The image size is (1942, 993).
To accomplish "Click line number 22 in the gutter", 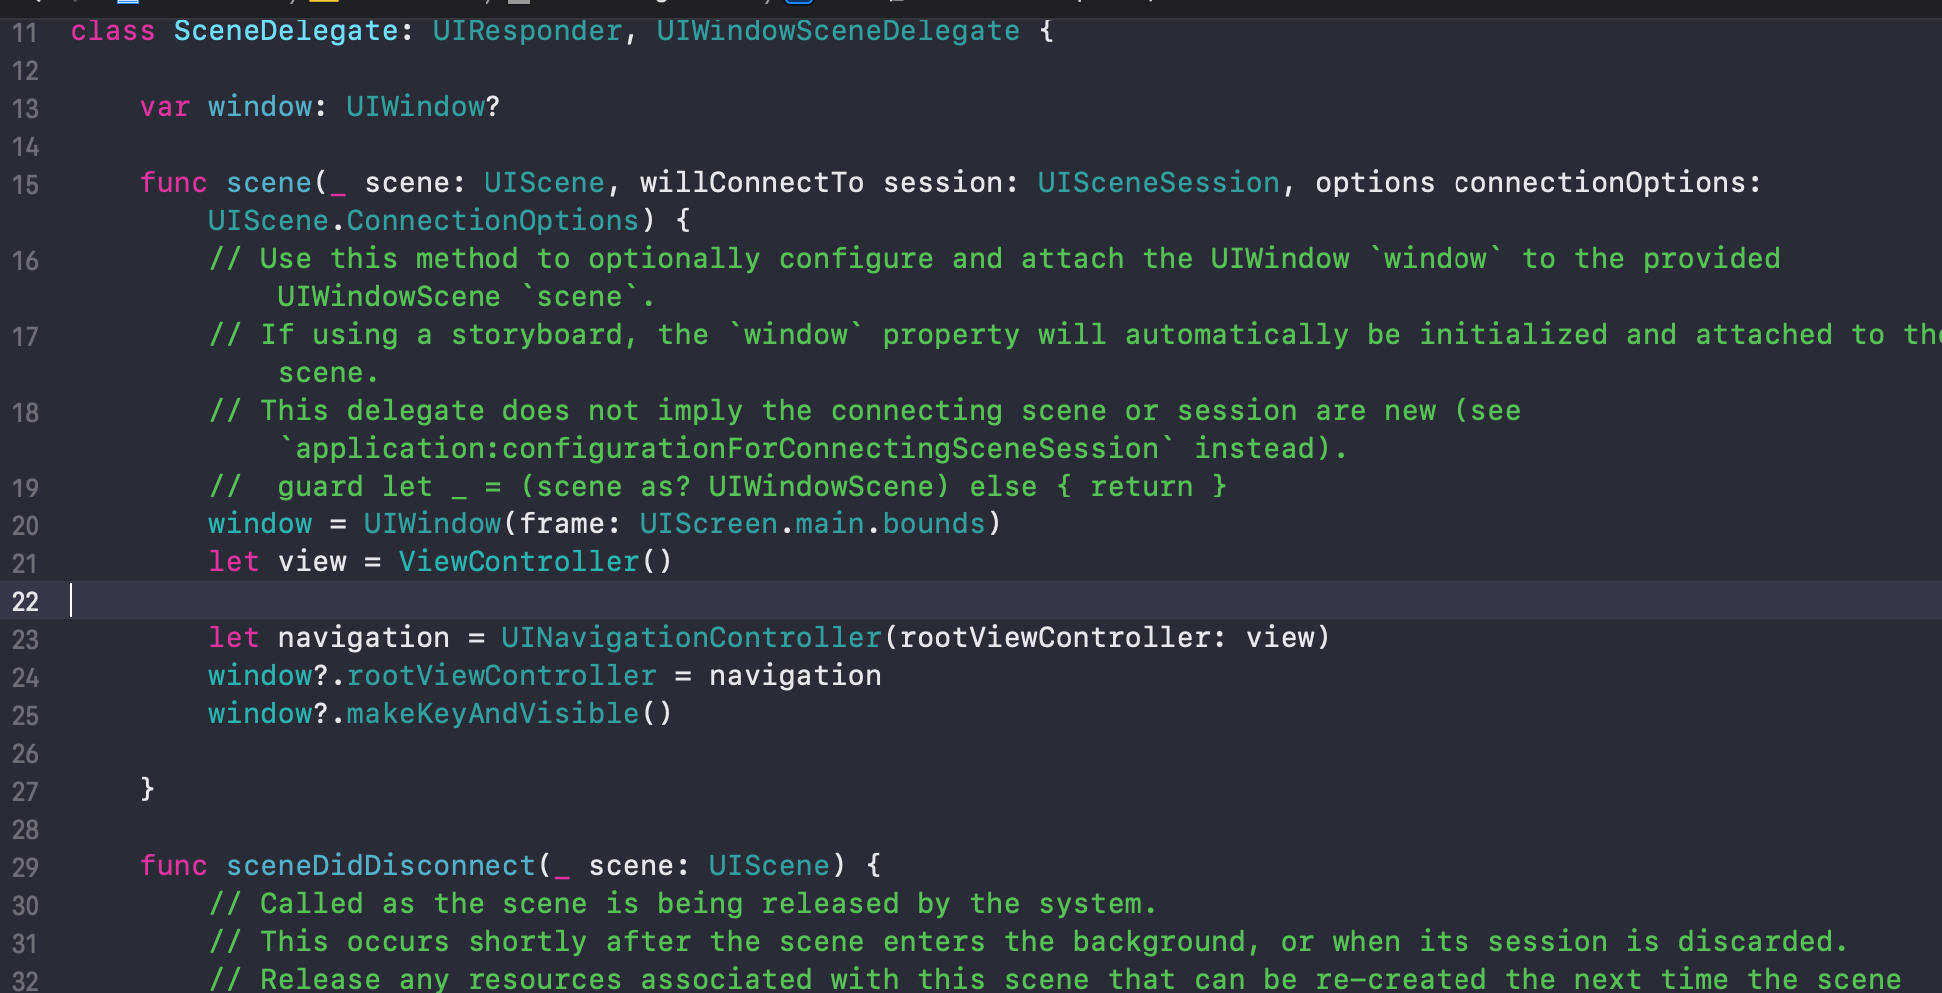I will coord(25,602).
